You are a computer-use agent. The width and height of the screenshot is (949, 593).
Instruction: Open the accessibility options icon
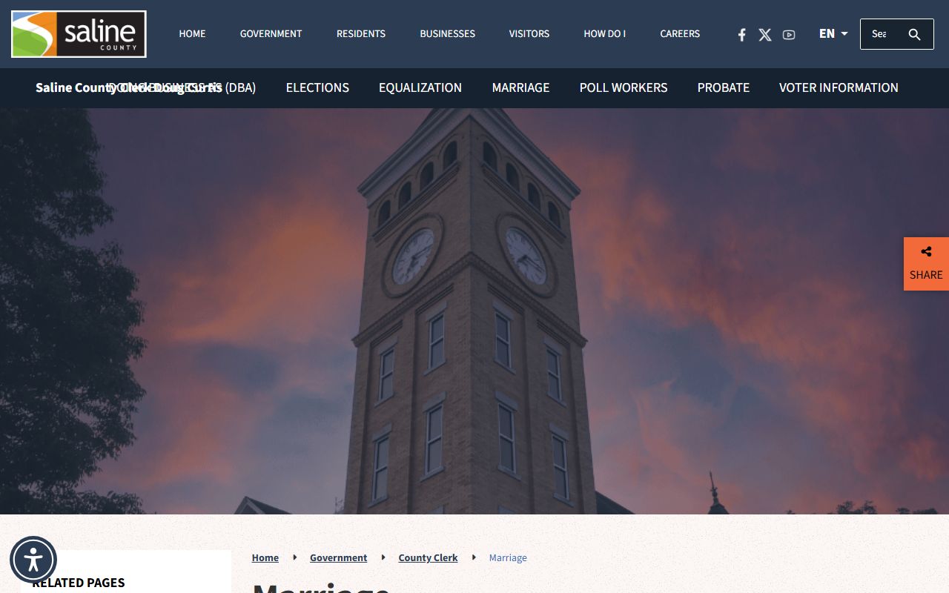(x=33, y=560)
